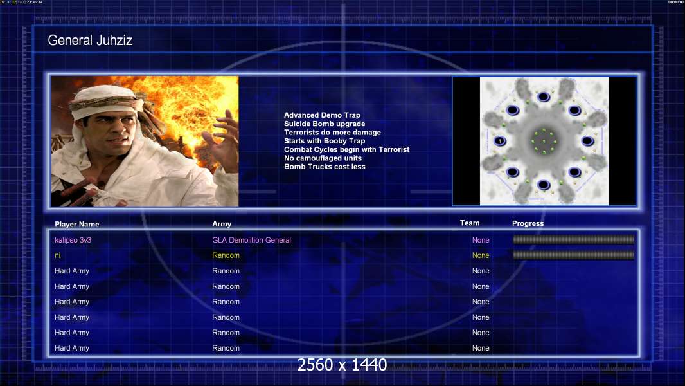Click the Army column header
685x386 pixels.
pos(222,225)
